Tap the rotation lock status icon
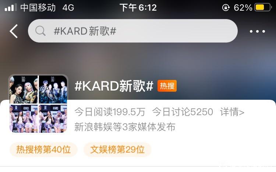The image size is (276, 172). [x=226, y=8]
